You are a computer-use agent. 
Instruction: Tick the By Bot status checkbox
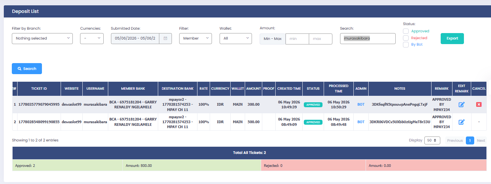(x=406, y=44)
